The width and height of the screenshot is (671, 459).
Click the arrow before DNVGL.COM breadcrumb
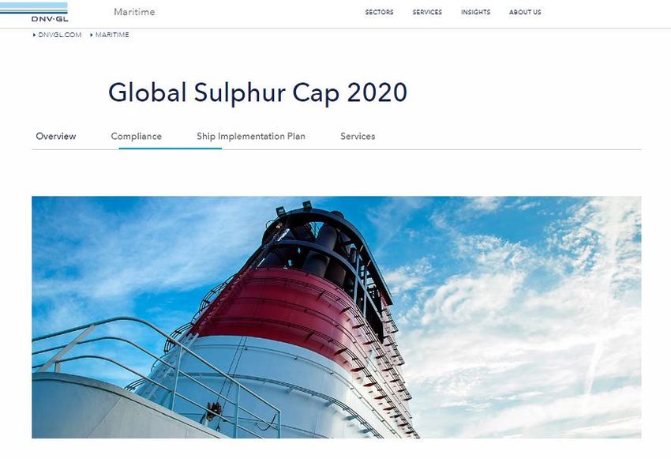coord(34,35)
